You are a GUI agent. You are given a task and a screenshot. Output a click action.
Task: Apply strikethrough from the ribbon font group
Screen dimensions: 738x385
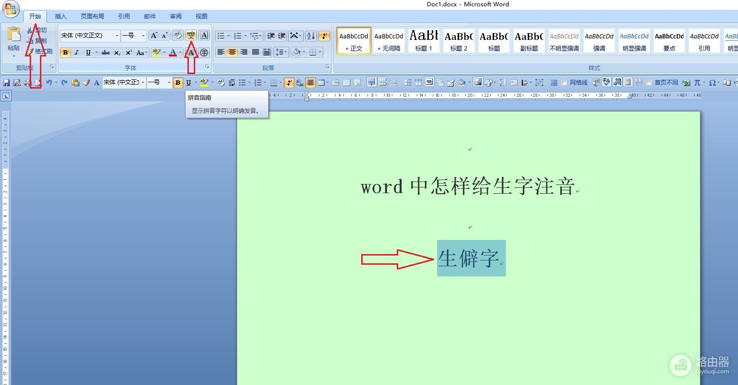[x=106, y=53]
